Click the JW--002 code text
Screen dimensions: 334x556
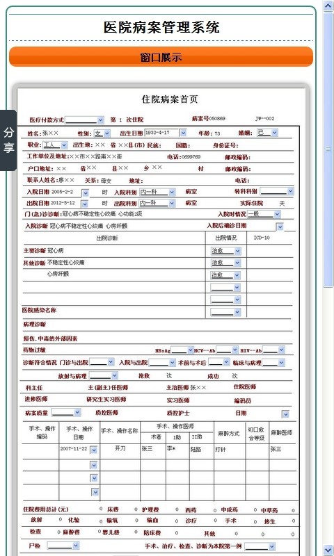tap(265, 118)
